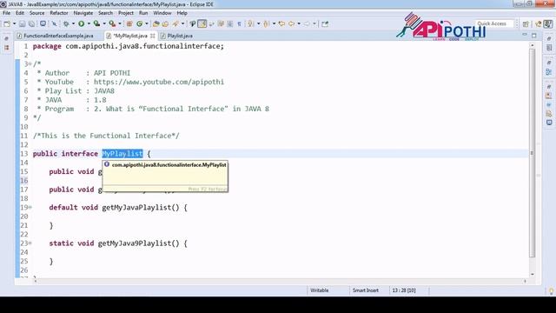Collapse the comment block at line 3

tap(30, 63)
